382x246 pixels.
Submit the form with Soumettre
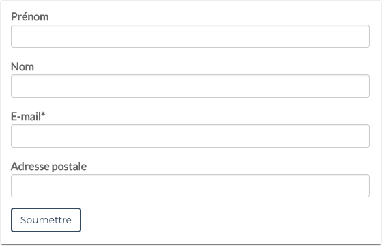click(x=46, y=220)
